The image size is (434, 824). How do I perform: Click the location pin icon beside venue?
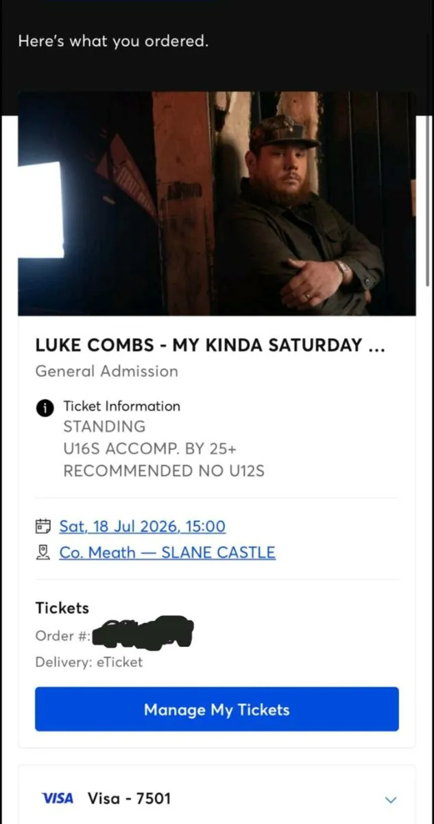point(43,553)
